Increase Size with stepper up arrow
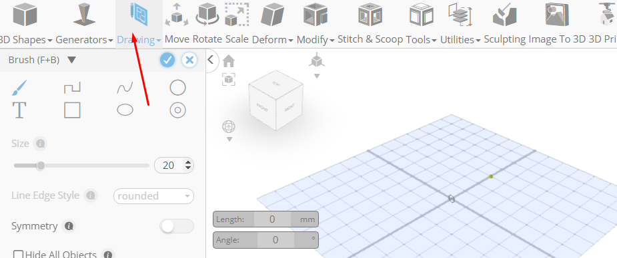 point(189,162)
